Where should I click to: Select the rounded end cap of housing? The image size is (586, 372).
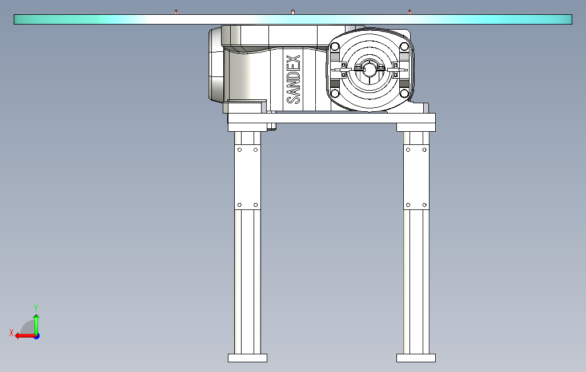[216, 64]
